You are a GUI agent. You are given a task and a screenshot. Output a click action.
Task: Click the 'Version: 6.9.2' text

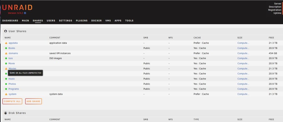[x=15, y=13]
